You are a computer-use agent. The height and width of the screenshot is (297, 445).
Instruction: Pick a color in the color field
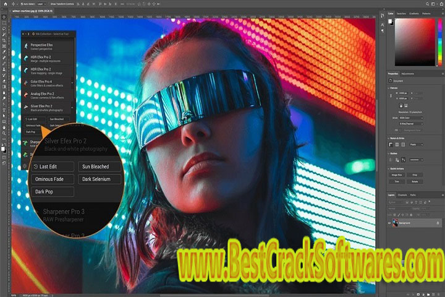click(x=415, y=42)
